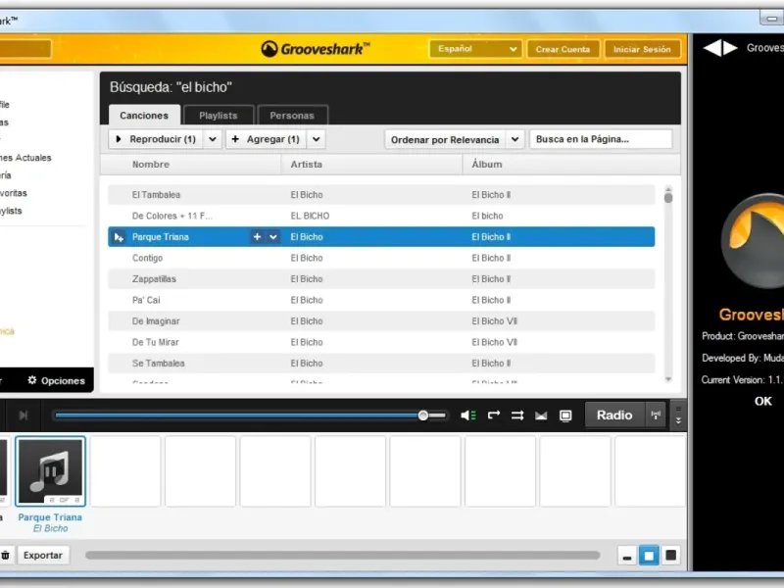784x588 pixels.
Task: Click the Grooveshark logo in header
Action: click(x=315, y=48)
